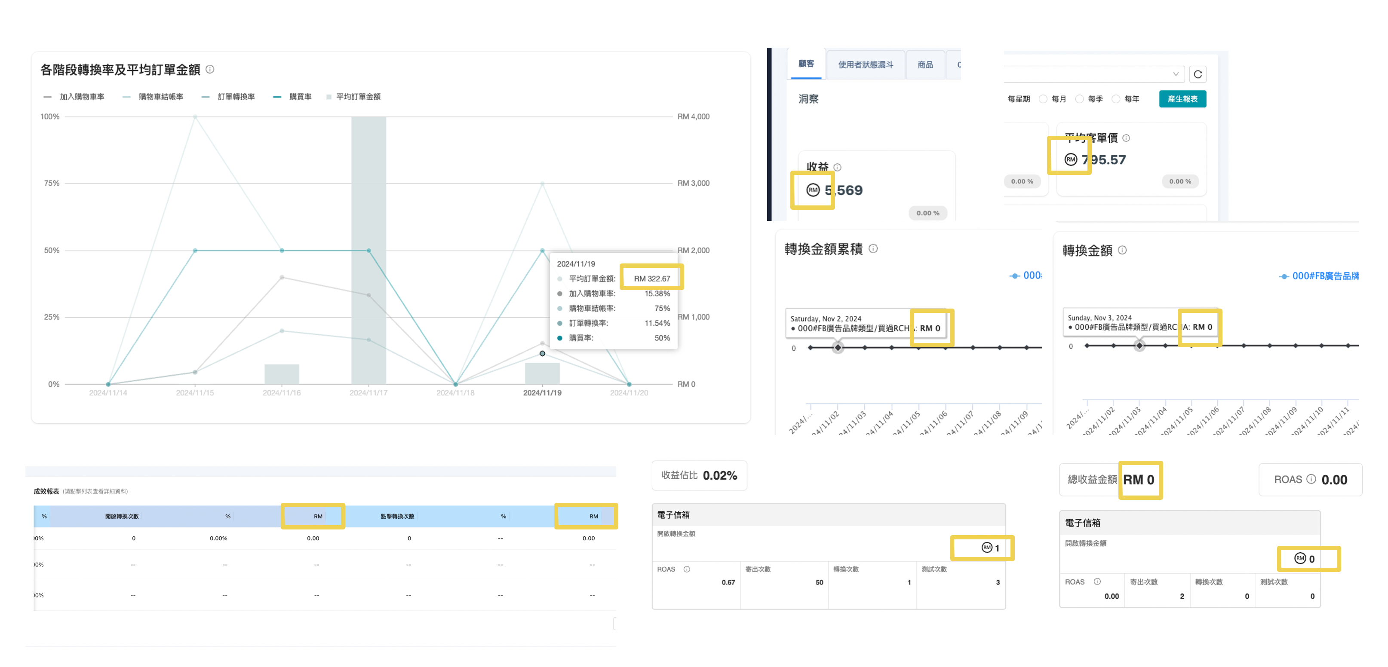Click the info icon beside ROAS 0.67

(688, 569)
